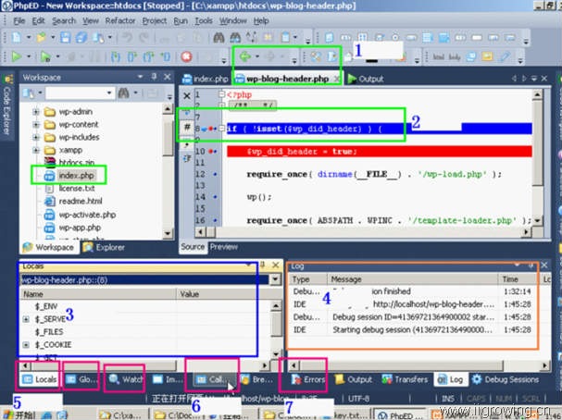Expand the wp-admin folder
Image resolution: width=562 pixels, height=420 pixels.
(x=36, y=112)
